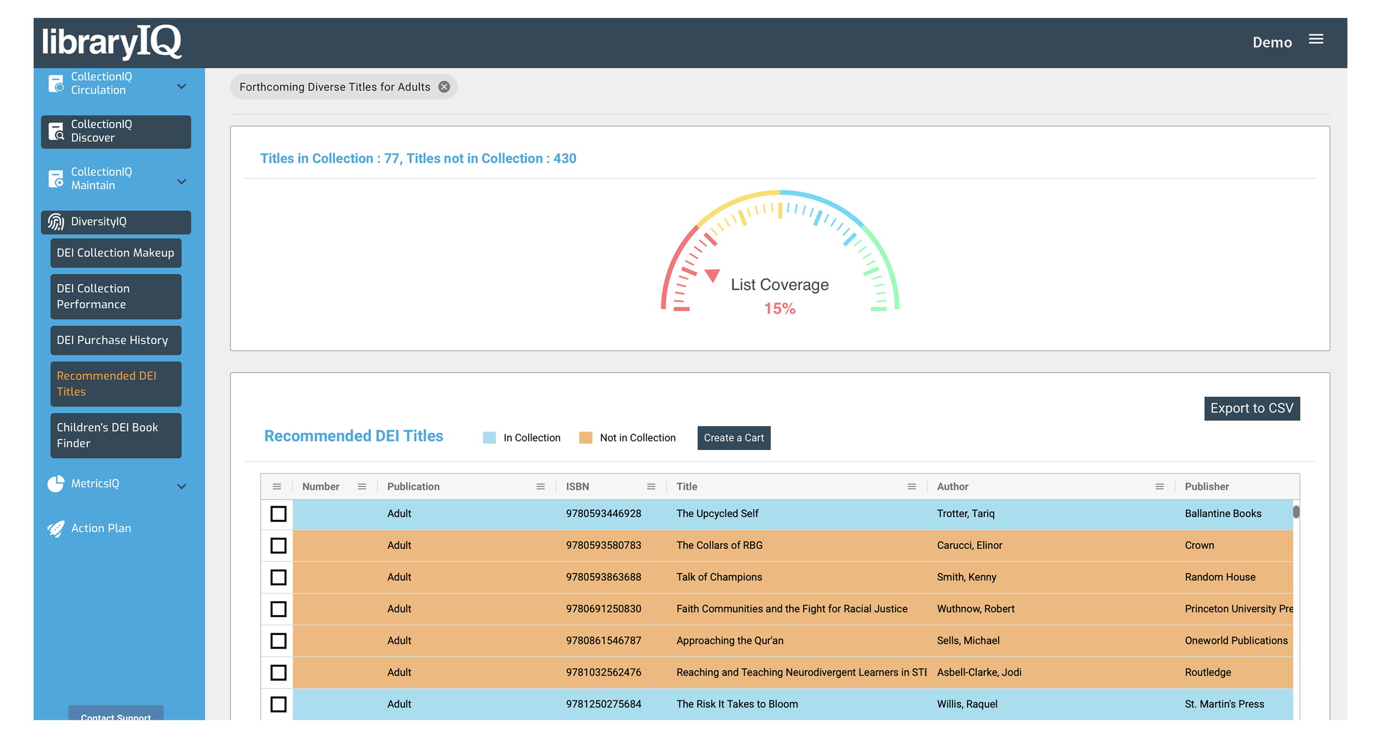Open the Action Plan menu item
Screen dimensions: 1381x738
[x=101, y=528]
